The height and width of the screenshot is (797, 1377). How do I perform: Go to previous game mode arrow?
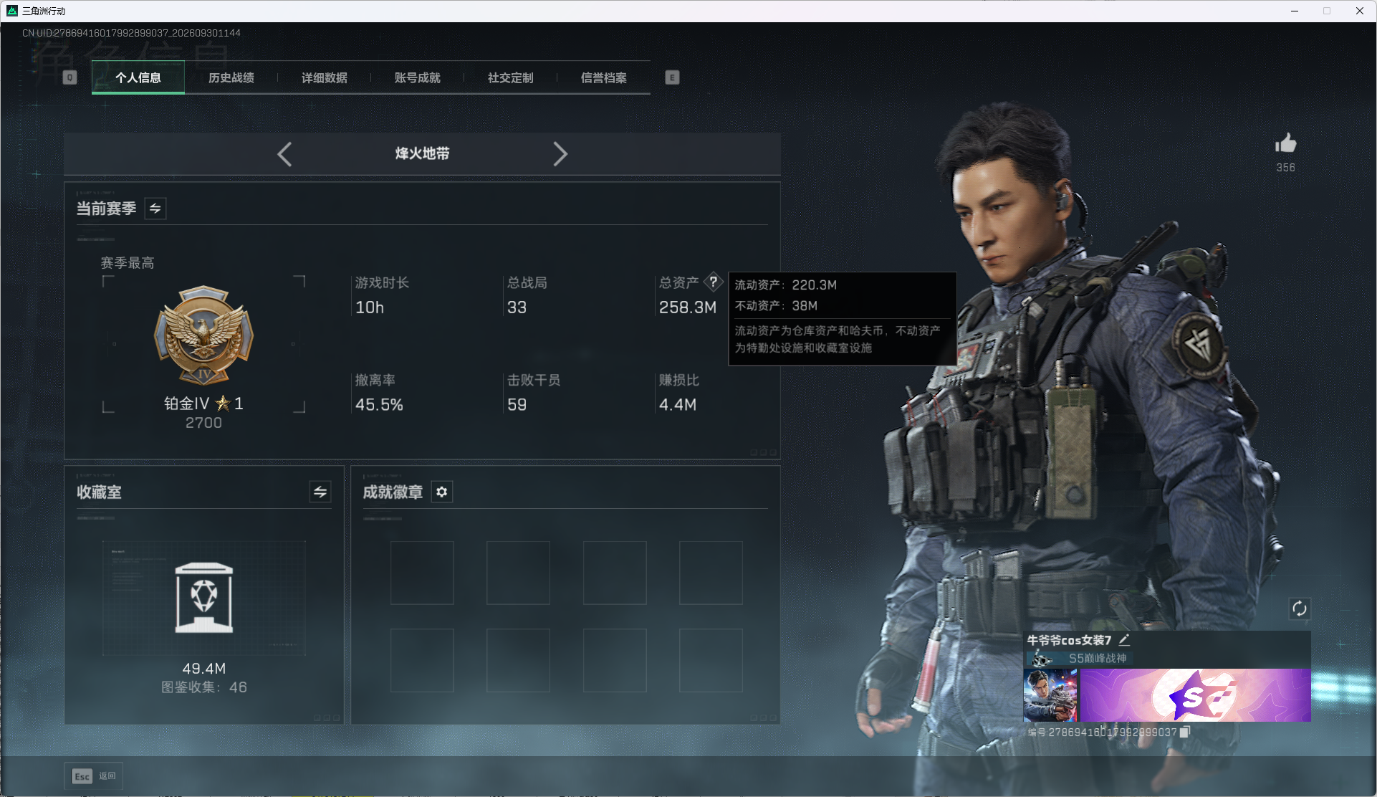[284, 154]
